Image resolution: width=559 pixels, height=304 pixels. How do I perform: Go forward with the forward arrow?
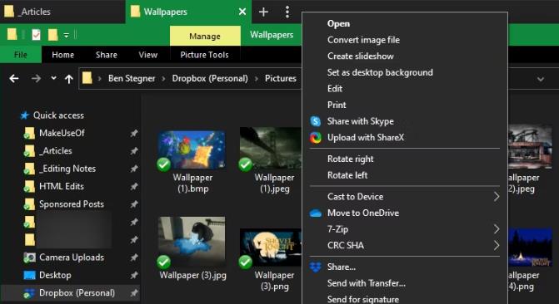[36, 78]
